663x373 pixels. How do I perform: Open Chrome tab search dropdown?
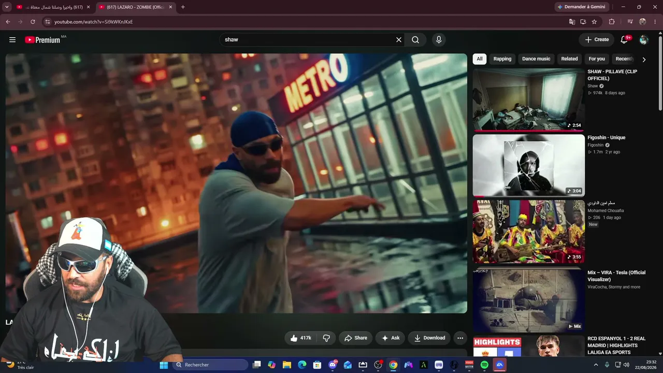(x=7, y=7)
